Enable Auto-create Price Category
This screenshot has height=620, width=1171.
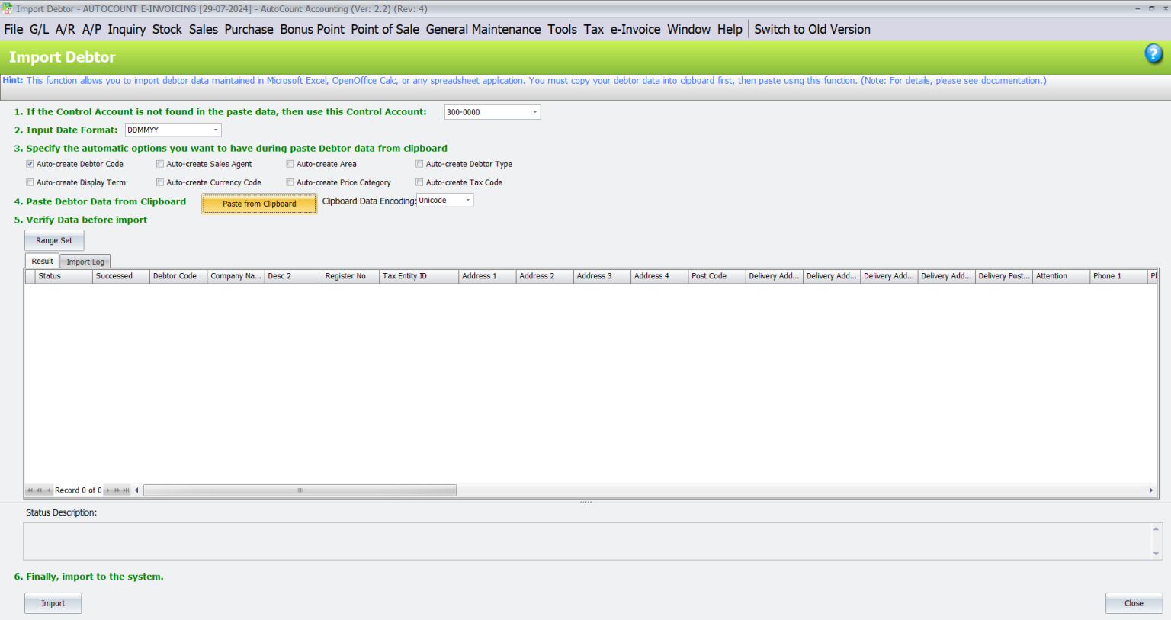[x=290, y=182]
